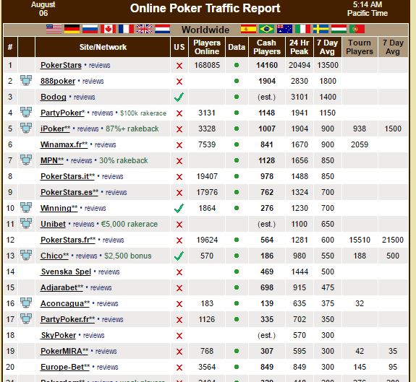Open the PokerStars.fr link

[x=68, y=240]
